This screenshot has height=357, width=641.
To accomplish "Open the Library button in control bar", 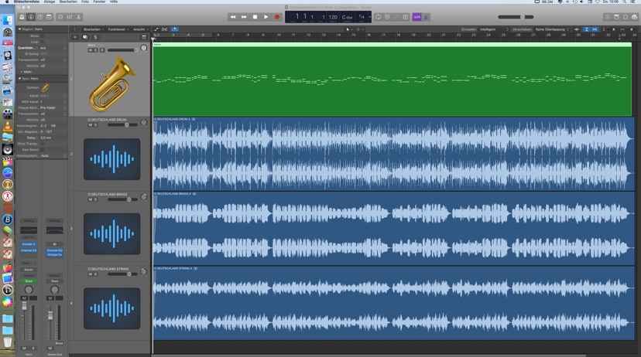I will point(22,17).
